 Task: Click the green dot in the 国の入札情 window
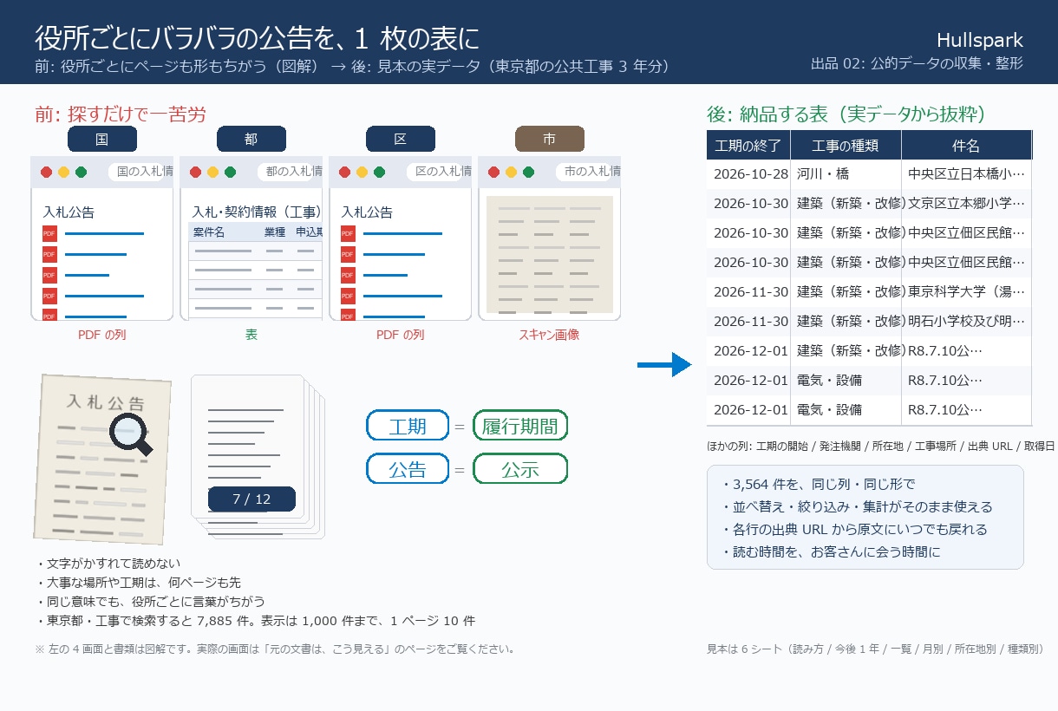tap(82, 173)
